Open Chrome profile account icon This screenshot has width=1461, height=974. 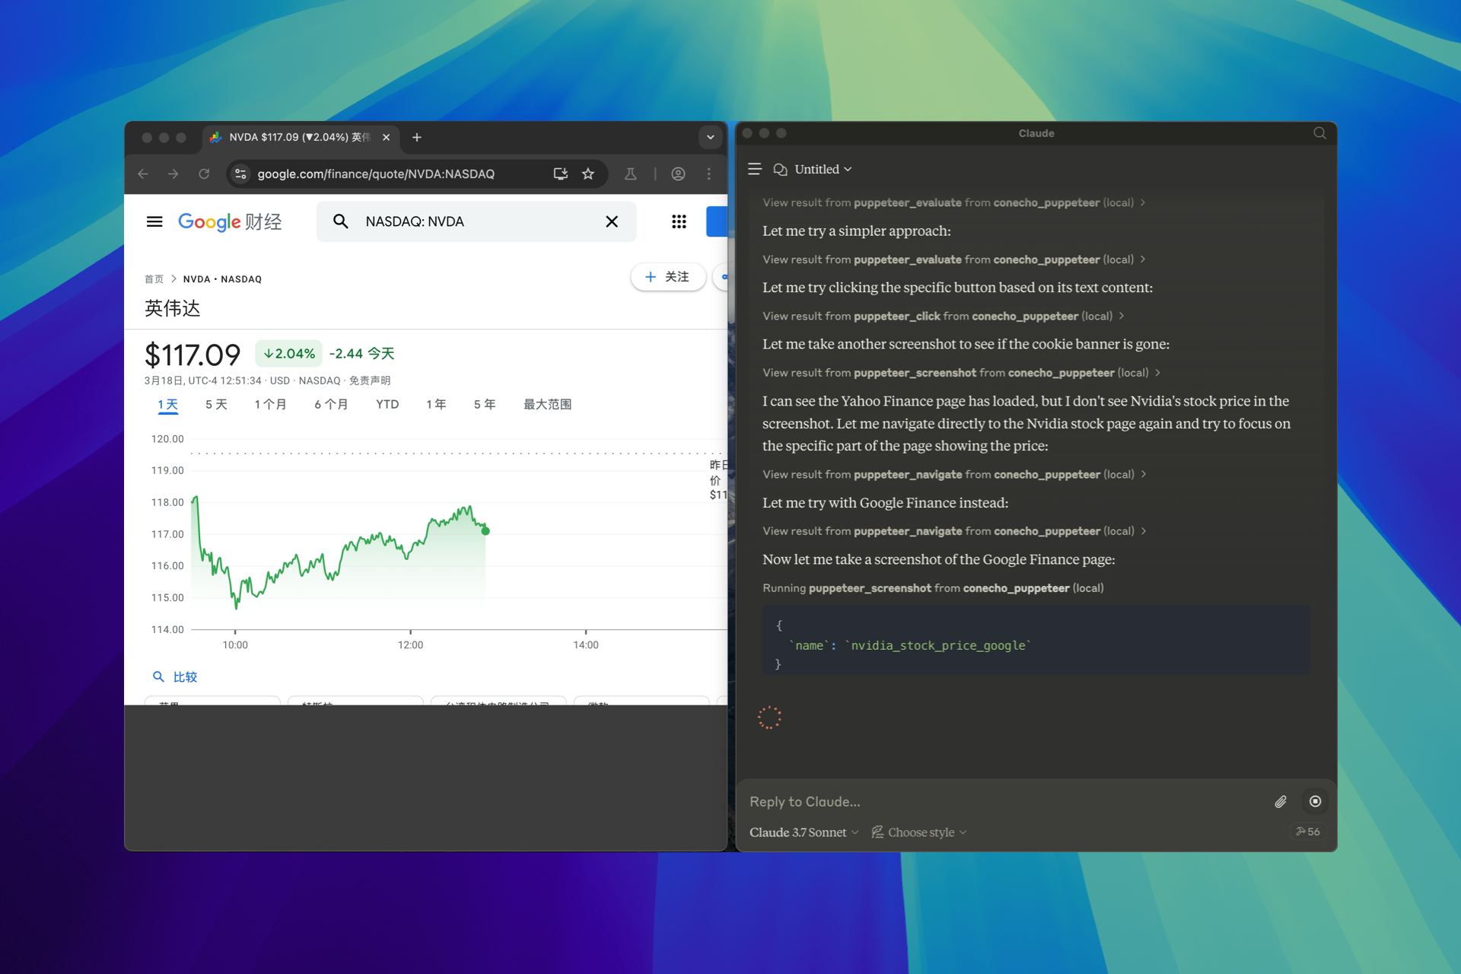pos(678,173)
